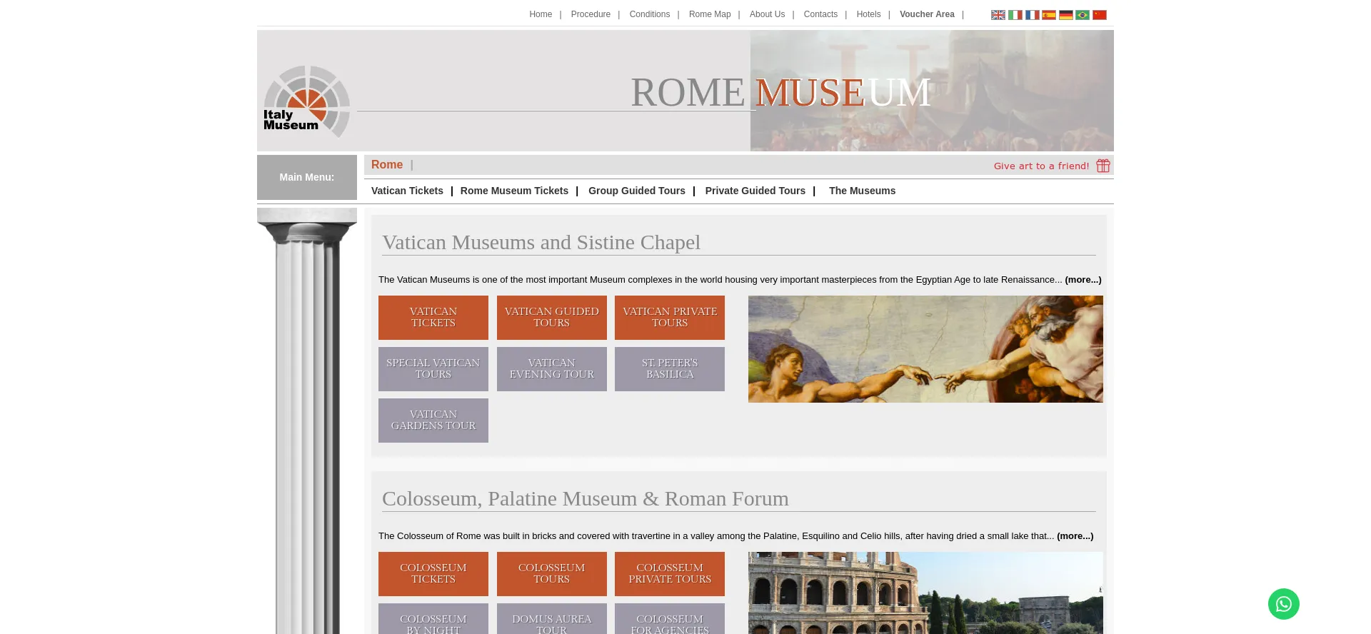This screenshot has width=1371, height=634.
Task: Select Private Guided Tours menu item
Action: pos(755,191)
